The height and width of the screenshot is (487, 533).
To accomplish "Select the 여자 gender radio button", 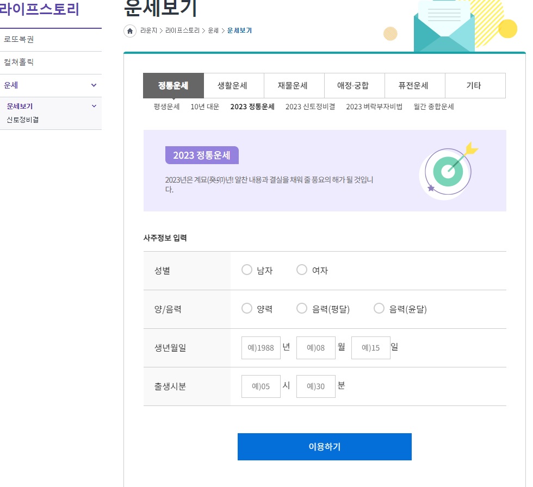I will pyautogui.click(x=302, y=270).
